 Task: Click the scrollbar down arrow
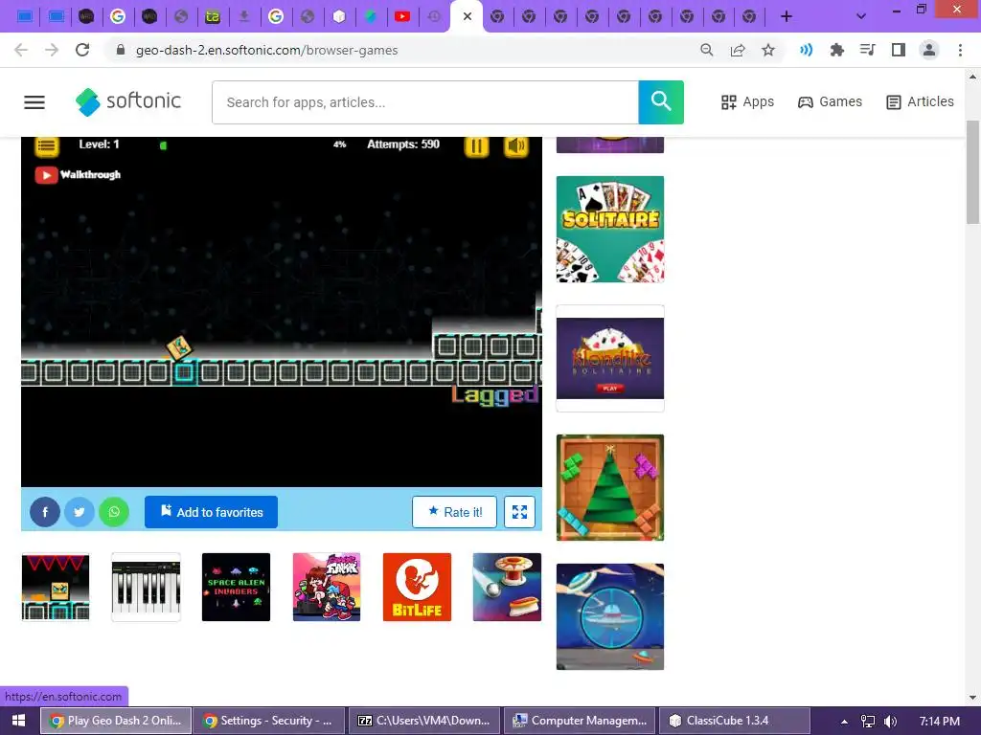click(973, 698)
